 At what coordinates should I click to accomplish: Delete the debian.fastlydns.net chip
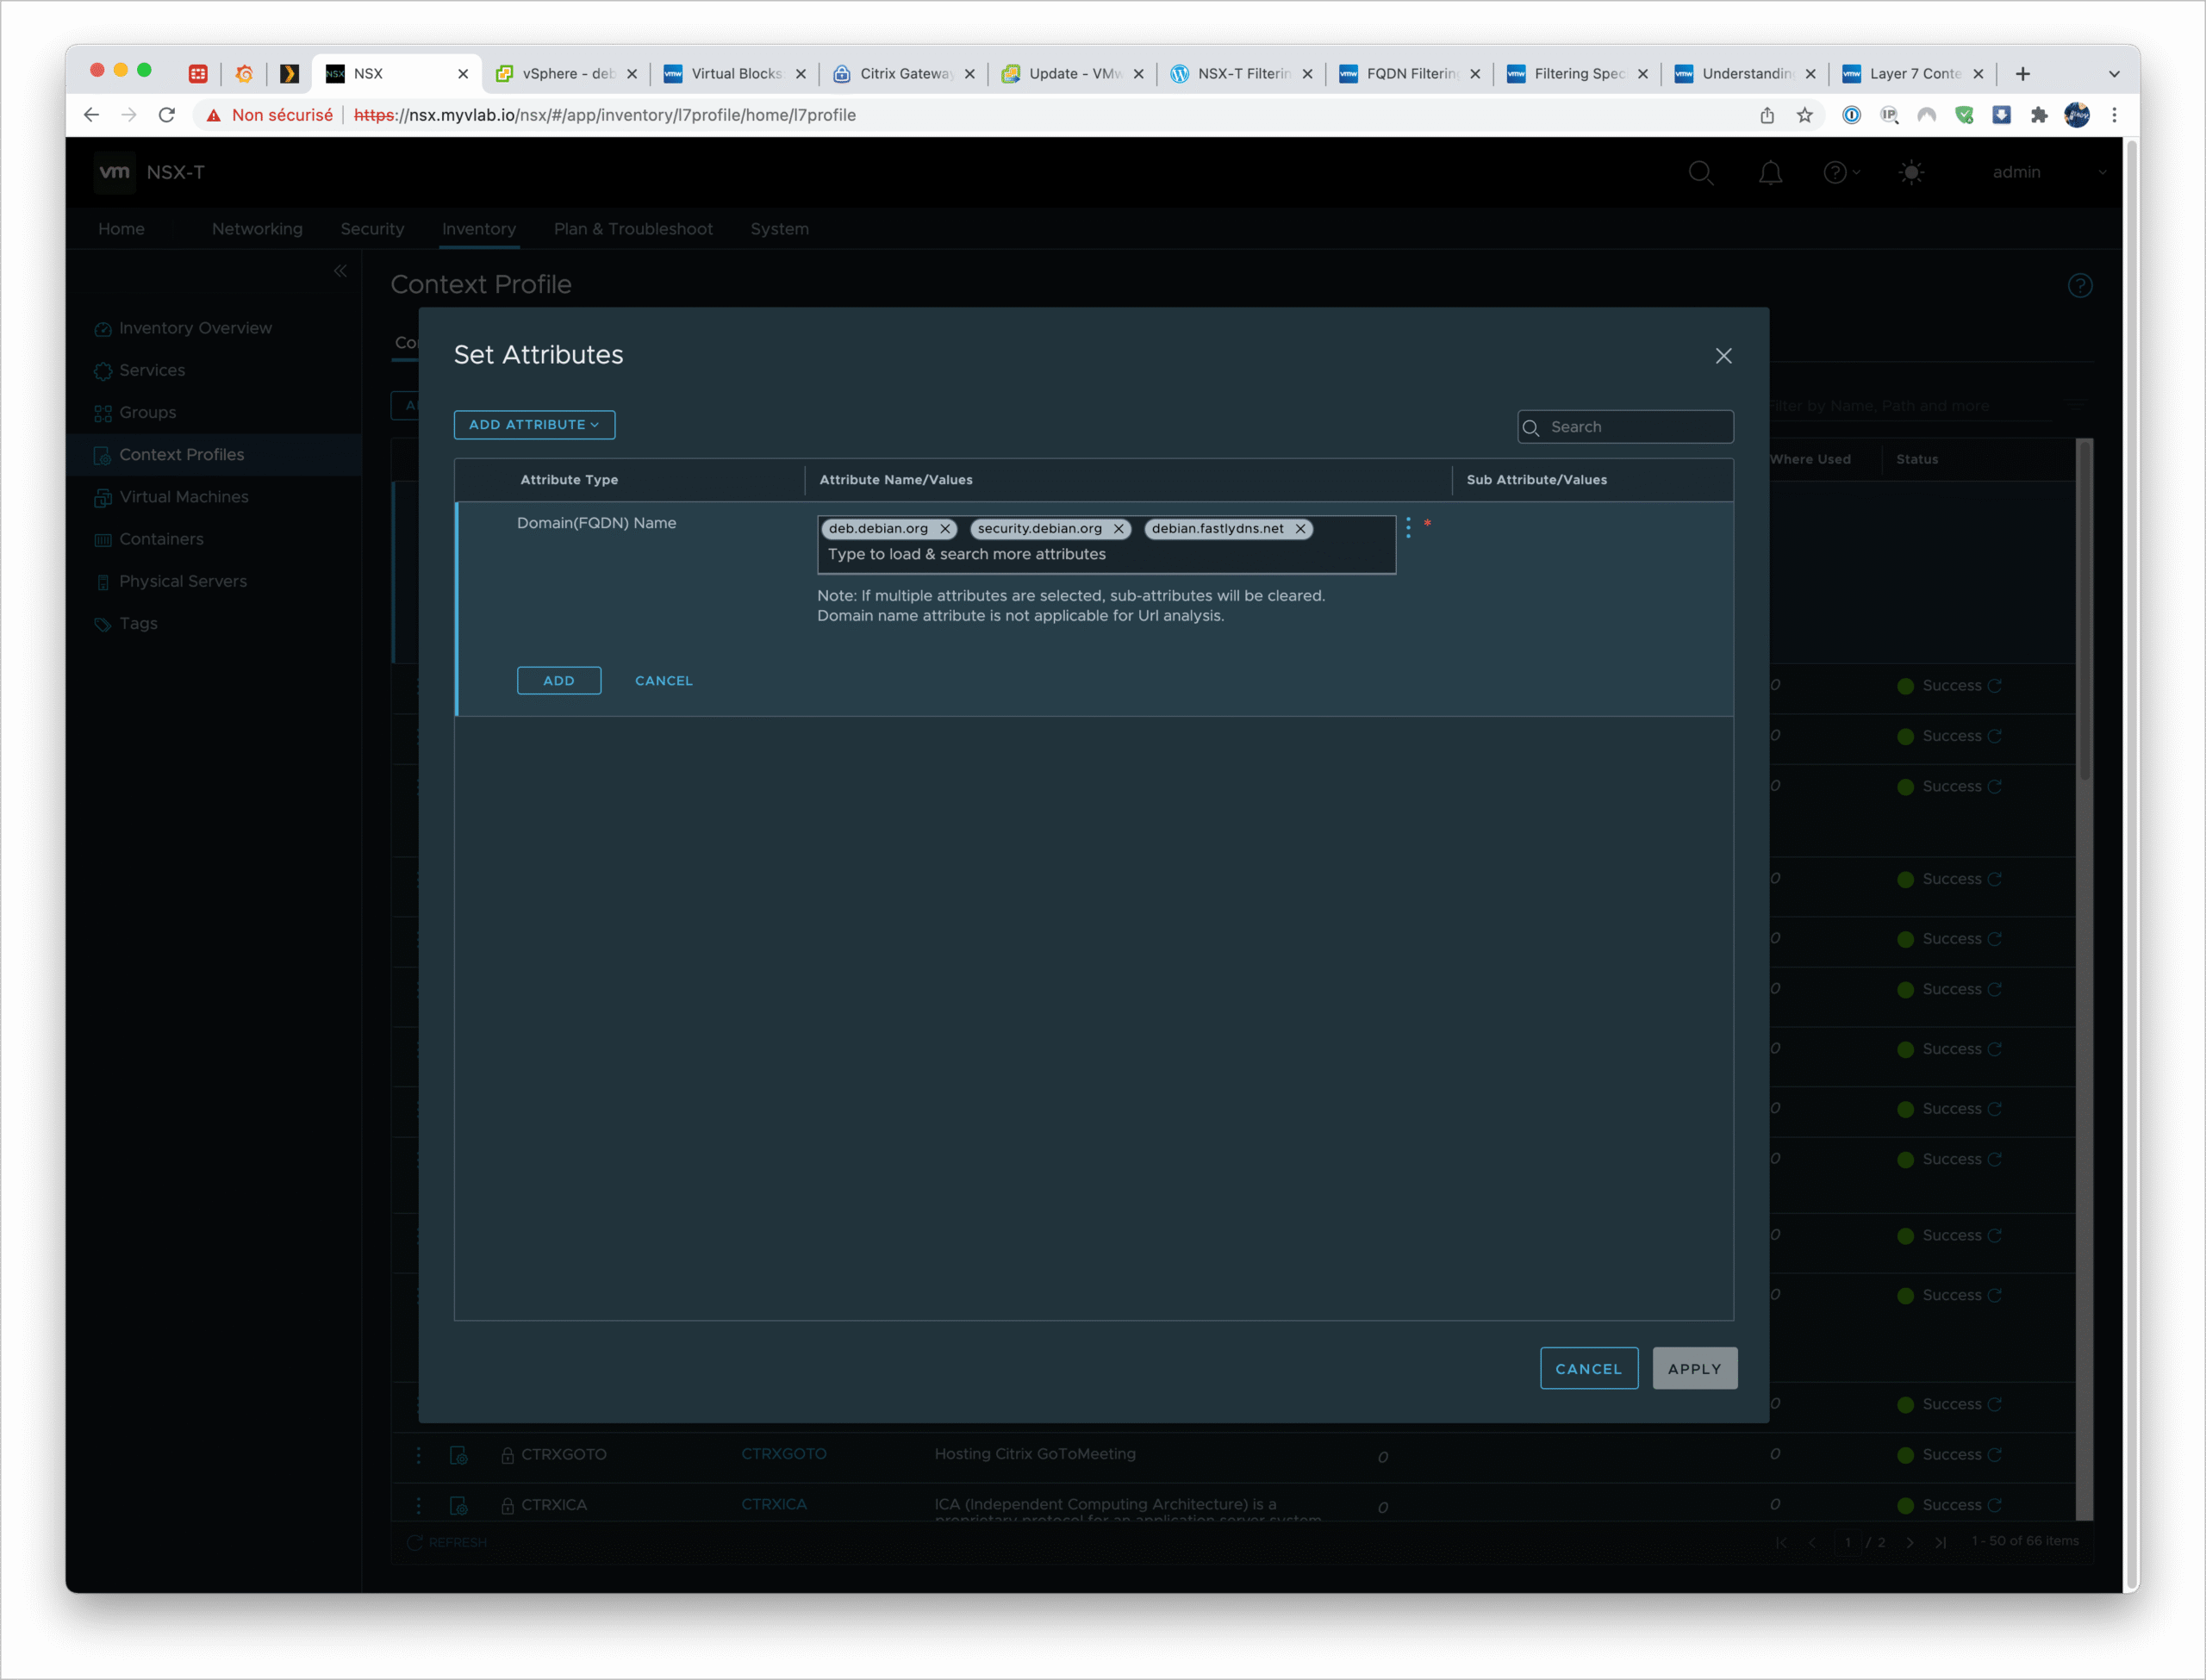pos(1300,529)
